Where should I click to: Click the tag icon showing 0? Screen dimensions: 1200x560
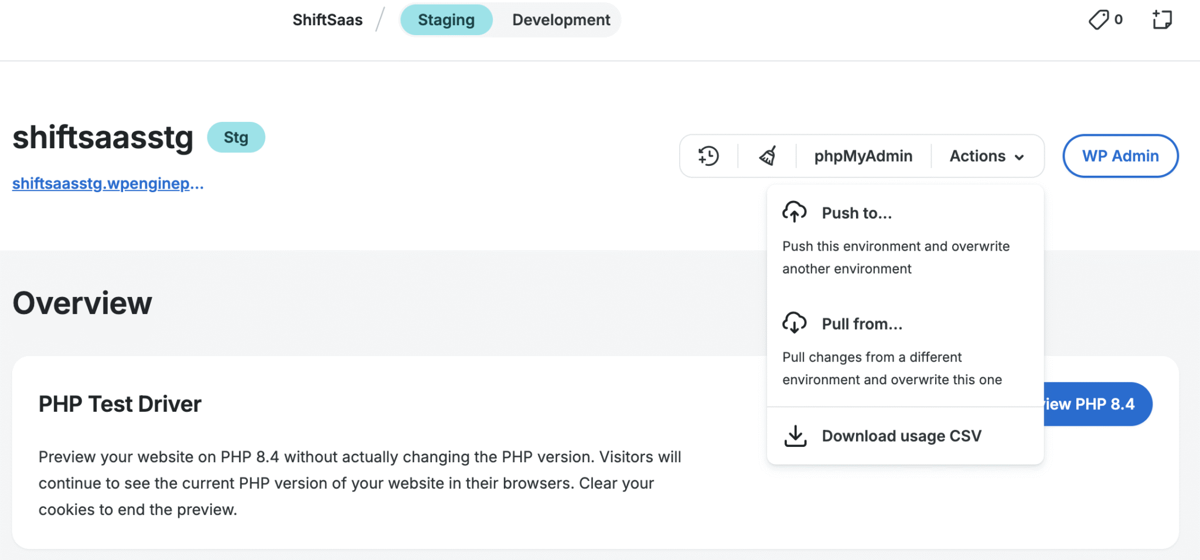[1099, 20]
